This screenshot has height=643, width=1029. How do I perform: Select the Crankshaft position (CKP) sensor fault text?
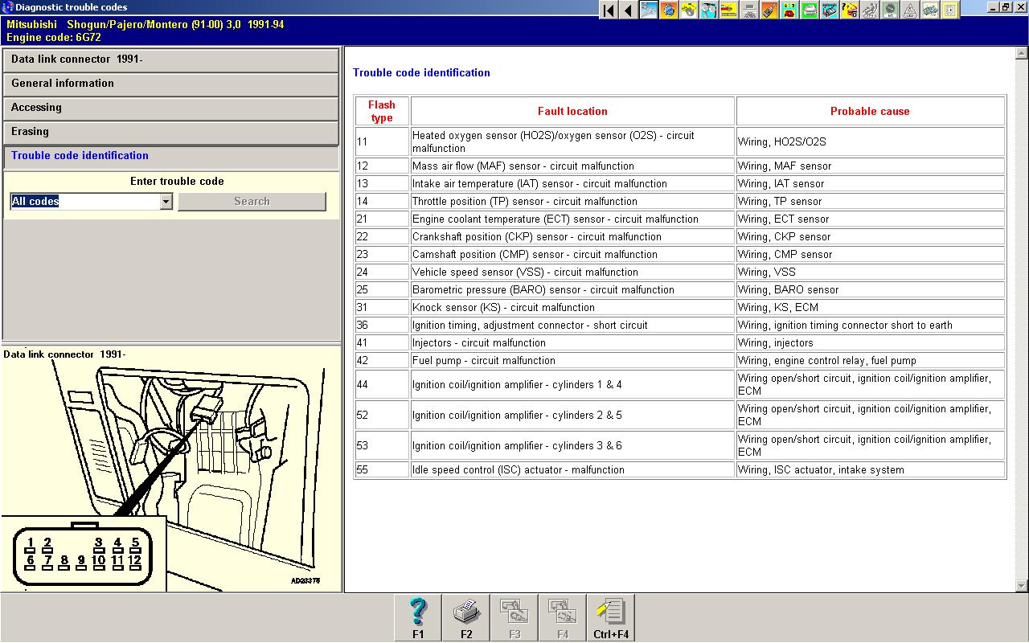pos(537,236)
